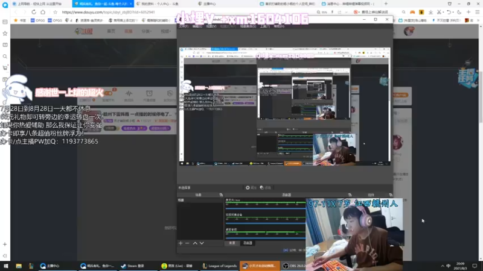Open the browser hamburger main menu
Image resolution: width=483 pixels, height=271 pixels.
point(478,12)
